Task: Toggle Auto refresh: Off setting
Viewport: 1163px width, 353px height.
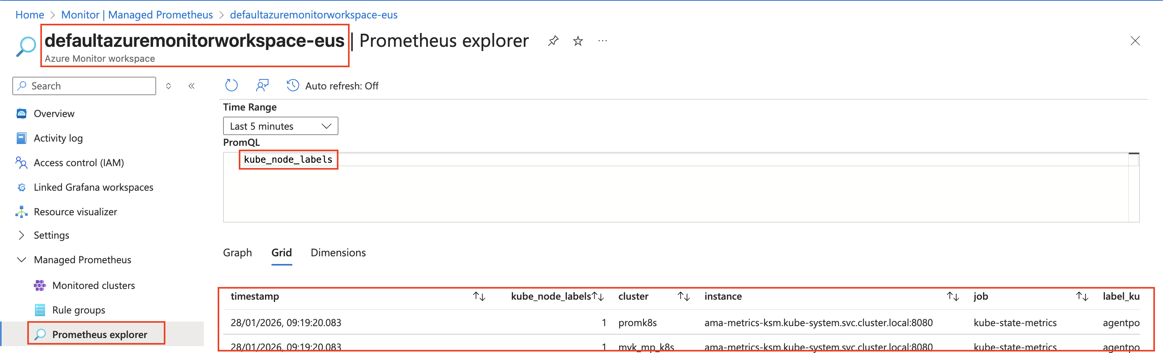Action: 342,86
